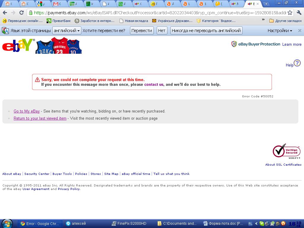The image size is (304, 228).
Task: Open a new tab with the plus button
Action: pos(266,4)
